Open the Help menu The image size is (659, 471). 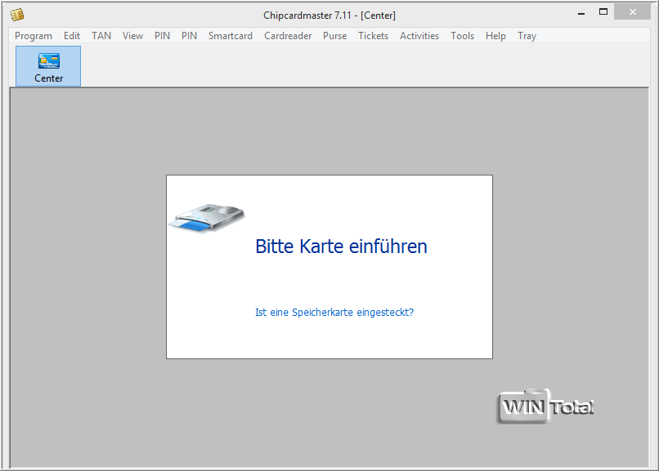495,36
